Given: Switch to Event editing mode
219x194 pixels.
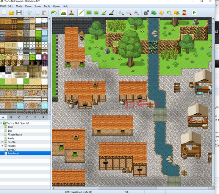Looking at the screenshot, I should [71, 13].
